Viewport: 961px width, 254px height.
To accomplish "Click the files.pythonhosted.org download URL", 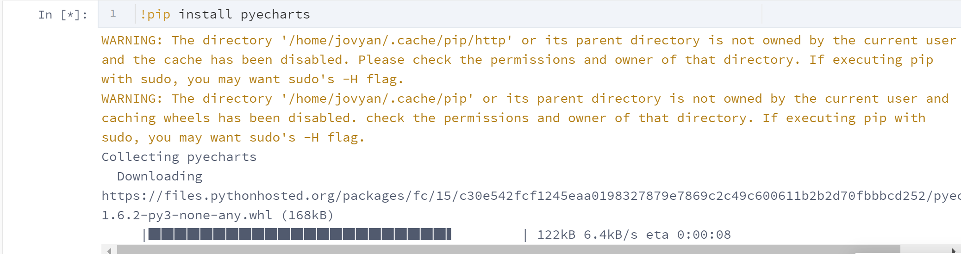I will [x=531, y=196].
